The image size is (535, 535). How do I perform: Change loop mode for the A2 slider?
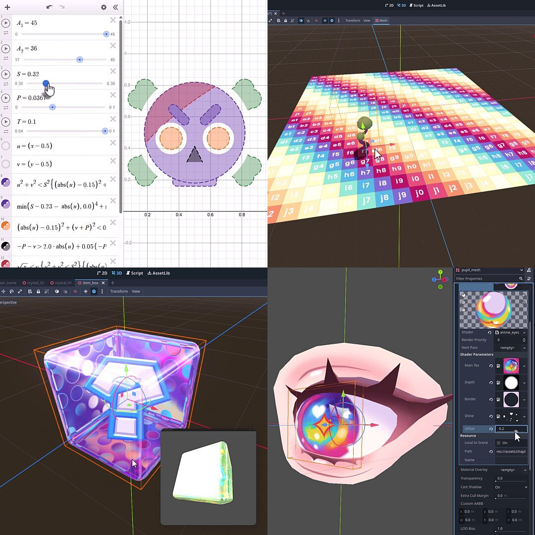point(6,58)
